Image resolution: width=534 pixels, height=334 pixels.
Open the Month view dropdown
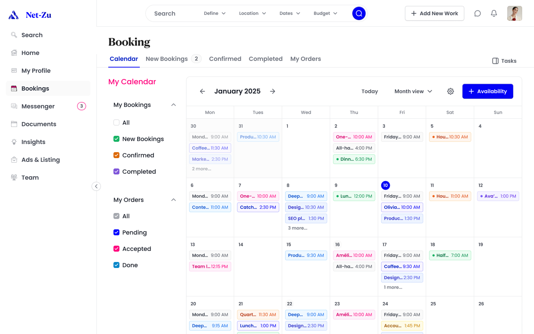pyautogui.click(x=413, y=91)
